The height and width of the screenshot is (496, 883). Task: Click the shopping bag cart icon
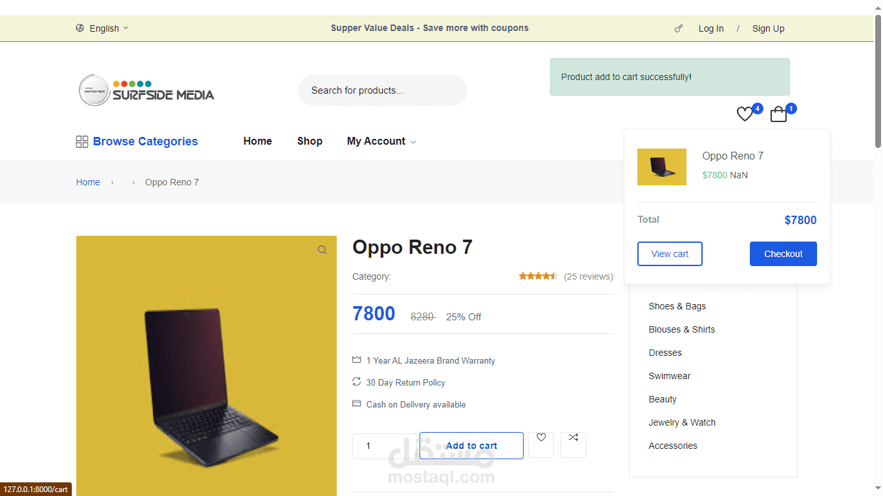778,114
